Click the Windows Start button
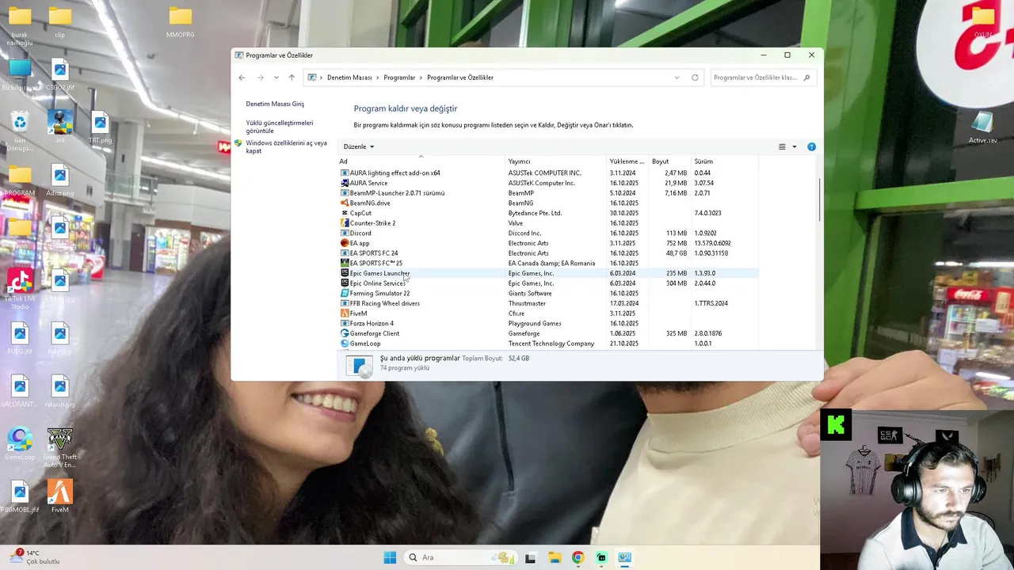Image resolution: width=1014 pixels, height=570 pixels. pos(390,557)
